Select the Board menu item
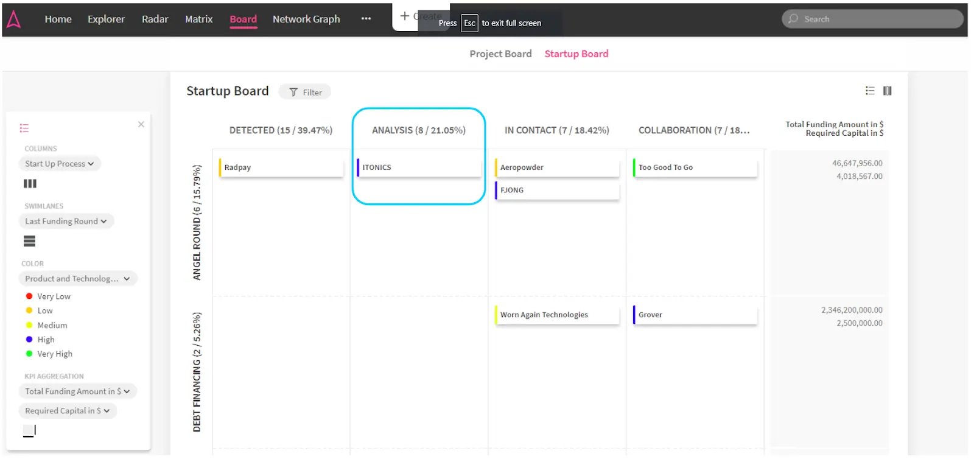 243,19
